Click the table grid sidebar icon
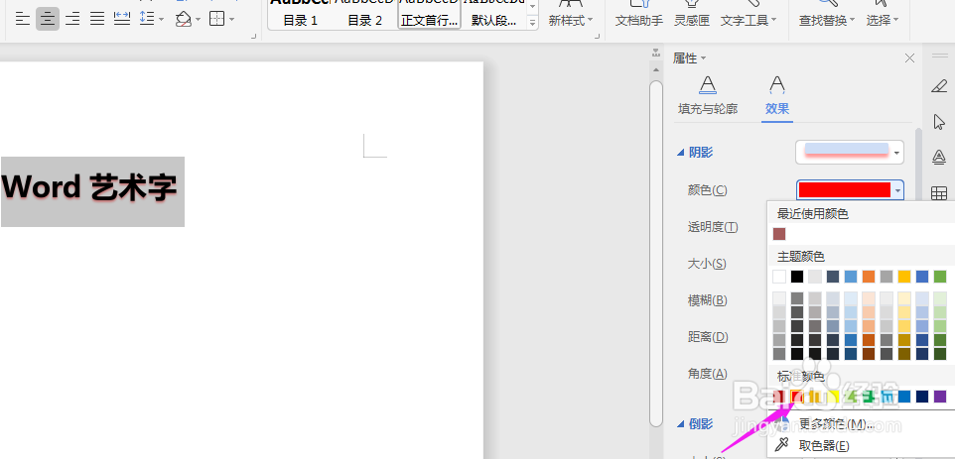 coord(939,193)
